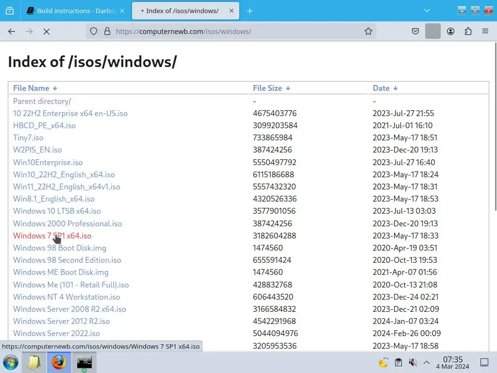Unmute the volume tray icon
The width and height of the screenshot is (497, 373).
[x=413, y=362]
